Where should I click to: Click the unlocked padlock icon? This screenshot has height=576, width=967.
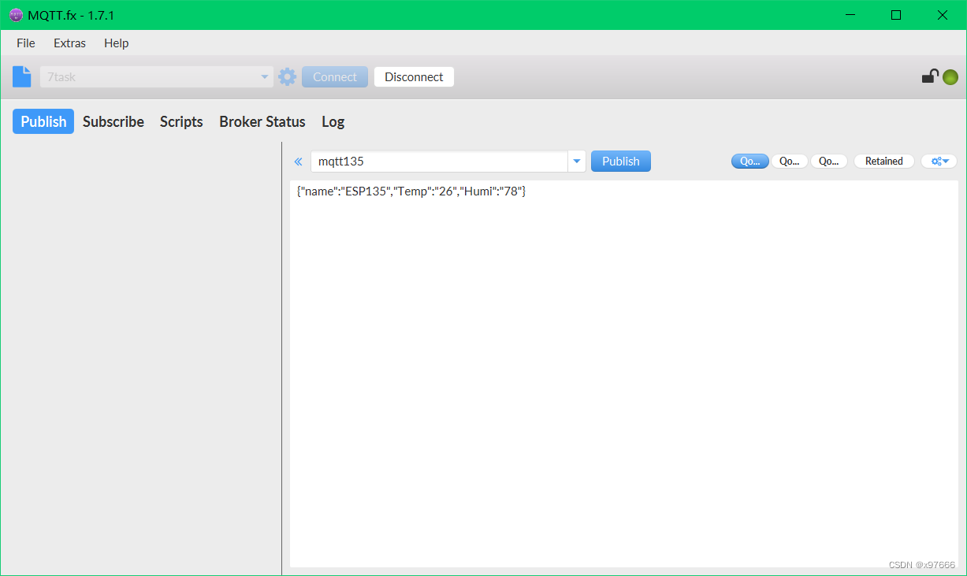[x=930, y=76]
